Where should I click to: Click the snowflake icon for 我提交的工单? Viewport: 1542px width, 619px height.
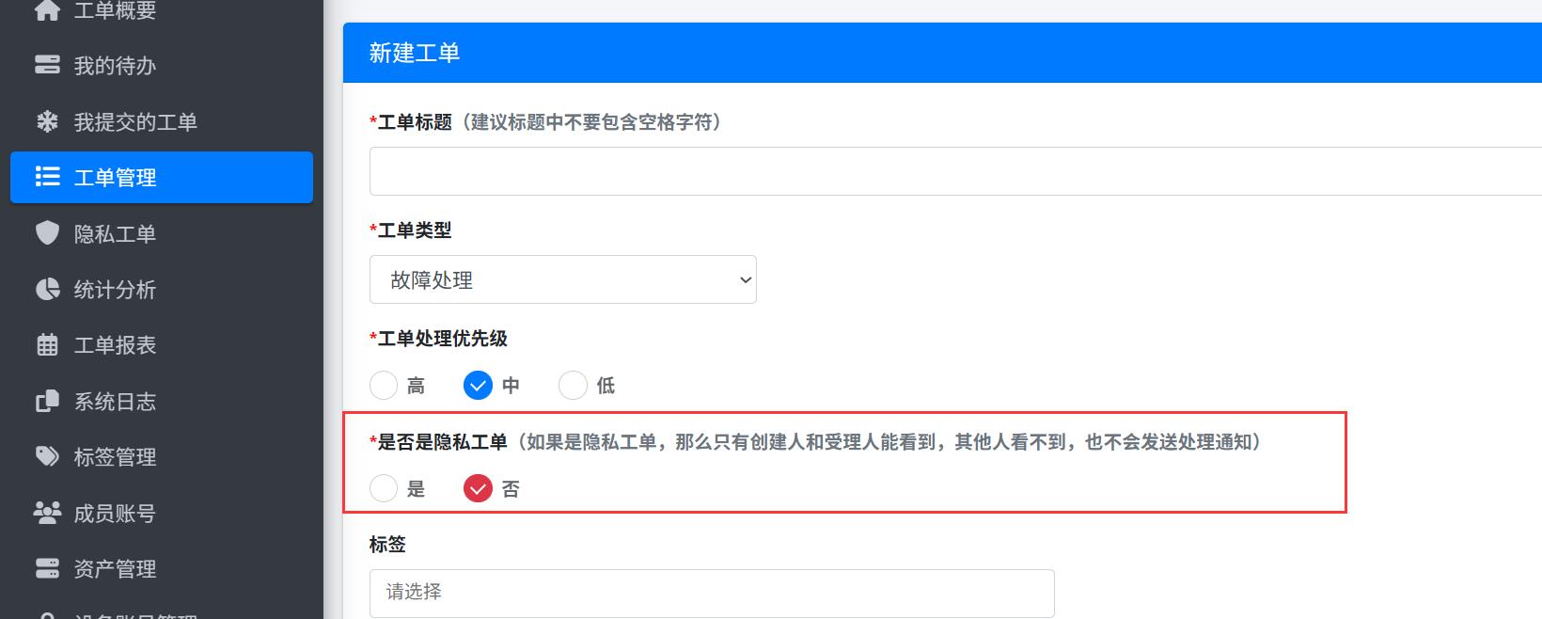pyautogui.click(x=47, y=121)
